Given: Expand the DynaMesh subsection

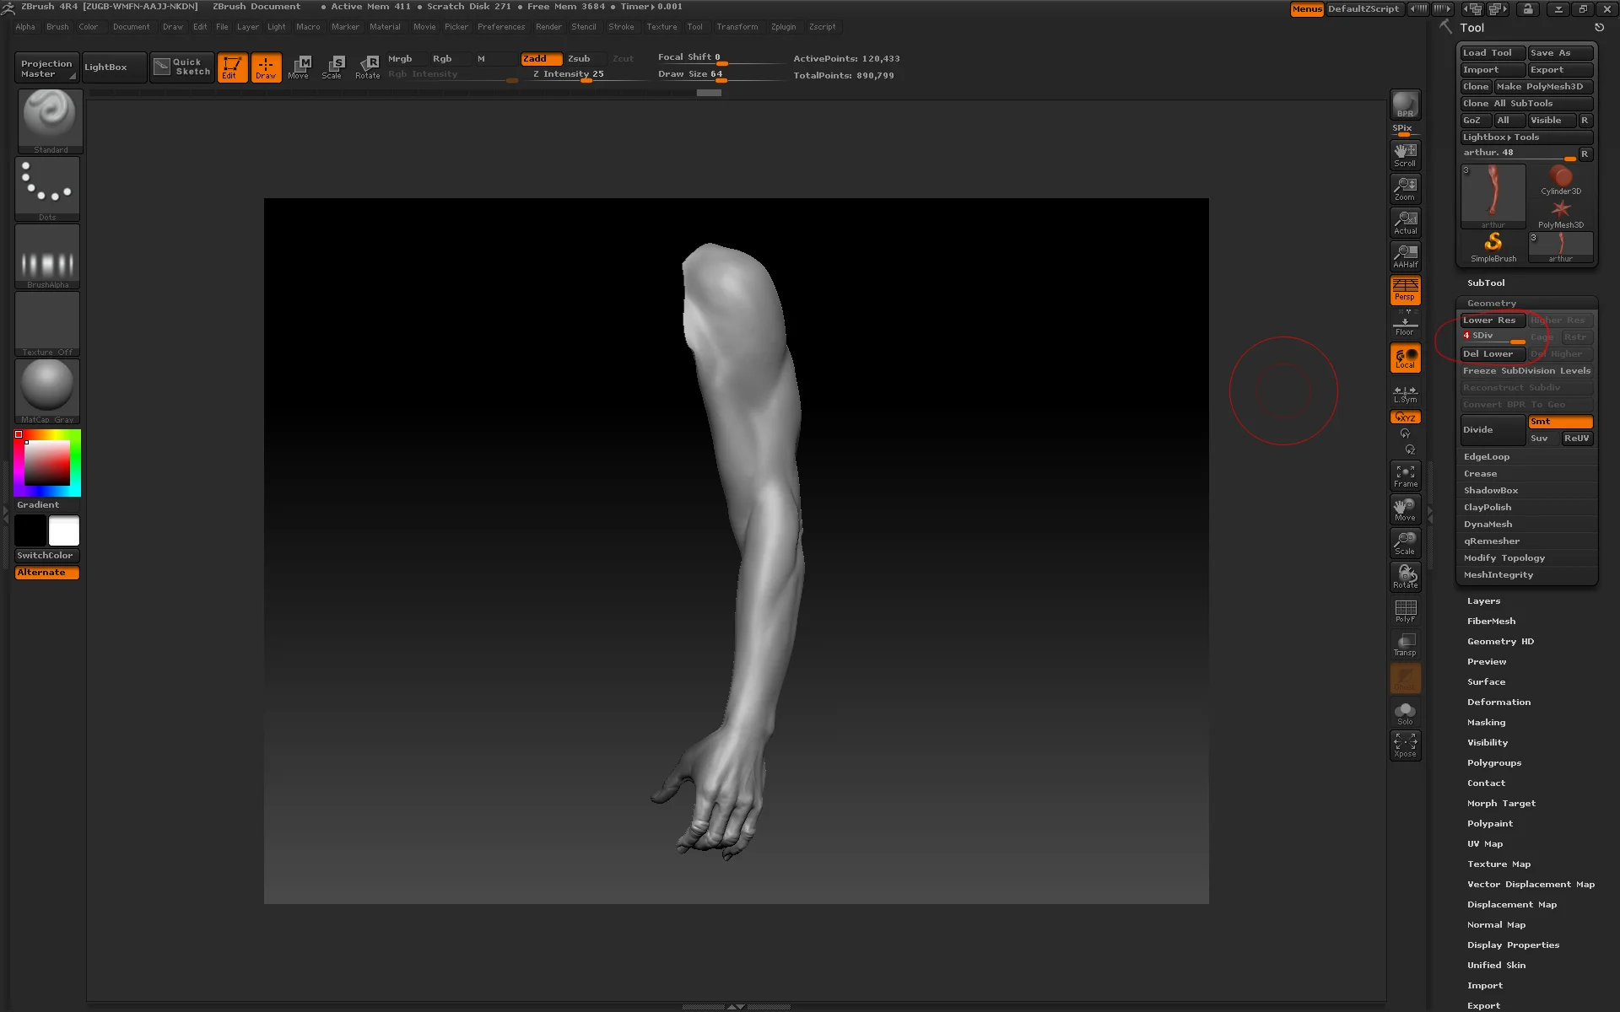Looking at the screenshot, I should (1488, 525).
